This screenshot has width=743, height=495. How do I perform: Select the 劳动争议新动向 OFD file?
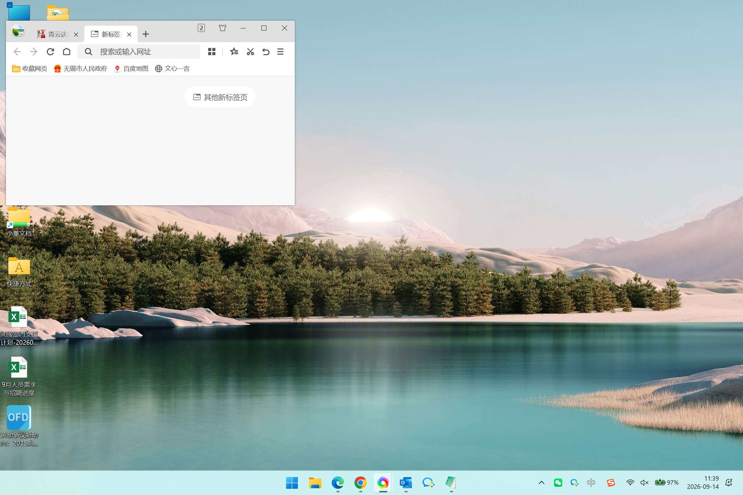click(19, 426)
